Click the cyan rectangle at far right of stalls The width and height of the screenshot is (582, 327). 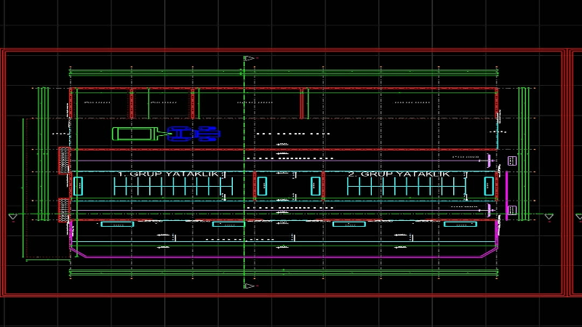click(x=487, y=186)
